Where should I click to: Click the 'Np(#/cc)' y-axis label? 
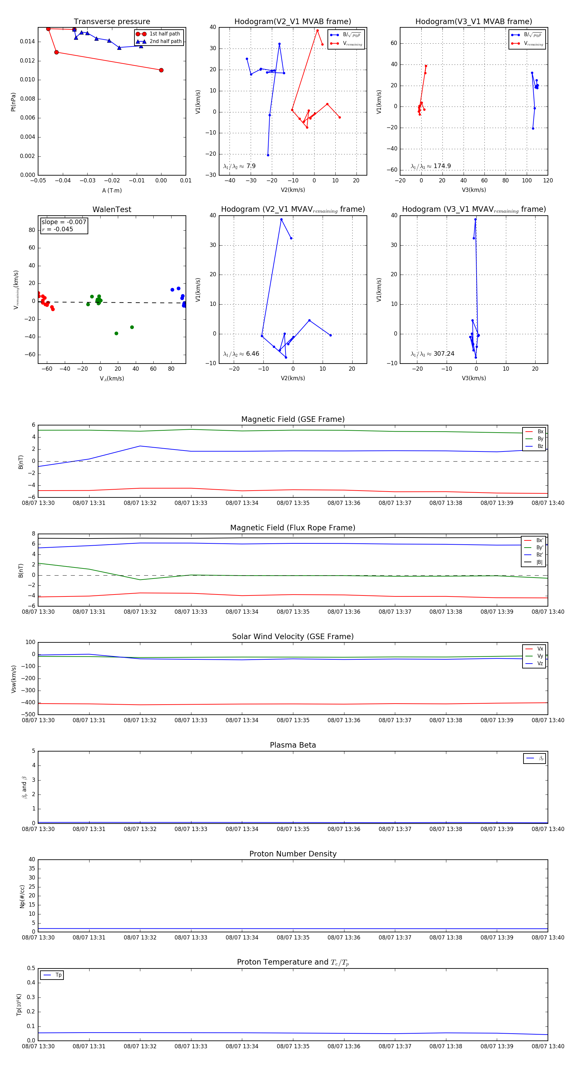[22, 896]
